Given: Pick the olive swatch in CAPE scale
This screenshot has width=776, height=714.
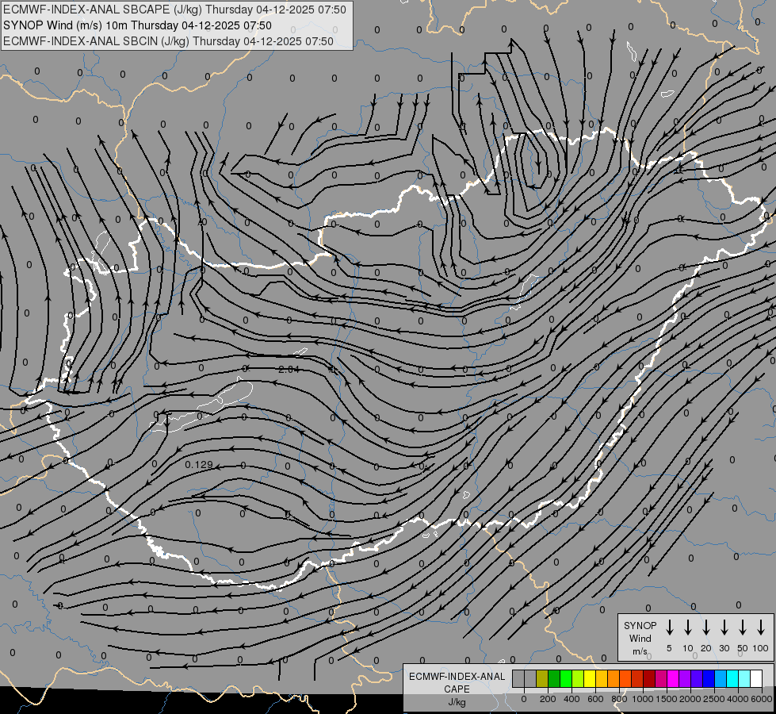Looking at the screenshot, I should point(542,679).
